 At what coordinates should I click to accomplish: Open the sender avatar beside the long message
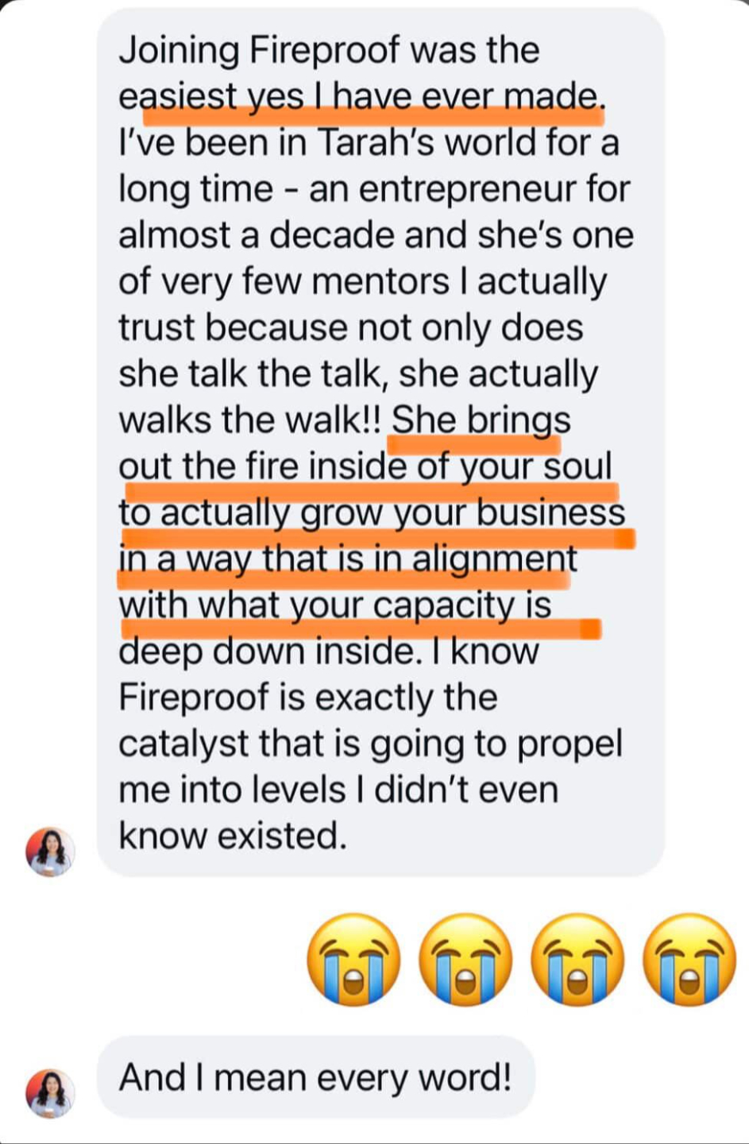pyautogui.click(x=50, y=852)
